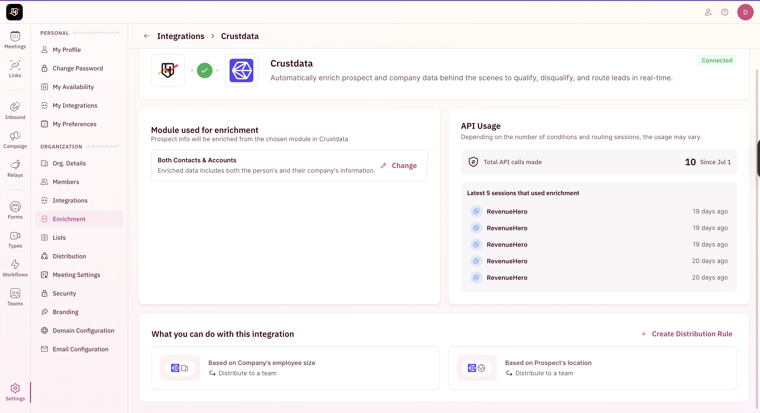Open the Inbound sidebar icon

[15, 107]
